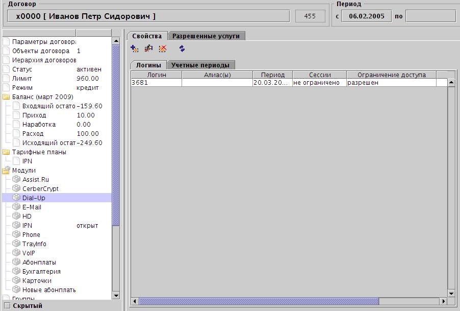Toggle the Скрытый checkbox
460x311 pixels.
pos(6,305)
